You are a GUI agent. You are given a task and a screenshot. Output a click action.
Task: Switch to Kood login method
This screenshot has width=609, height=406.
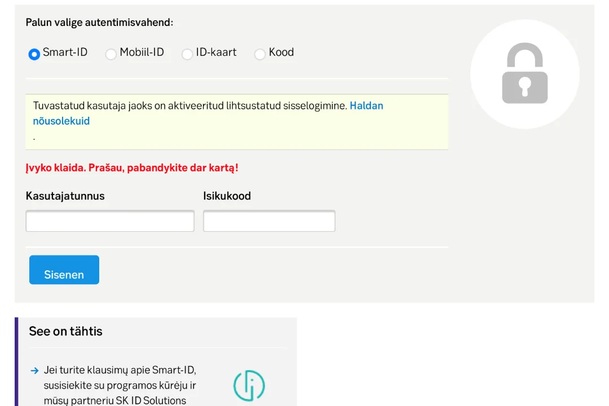point(260,54)
